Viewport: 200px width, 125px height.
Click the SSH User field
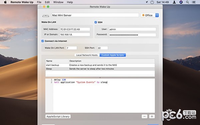(132, 29)
